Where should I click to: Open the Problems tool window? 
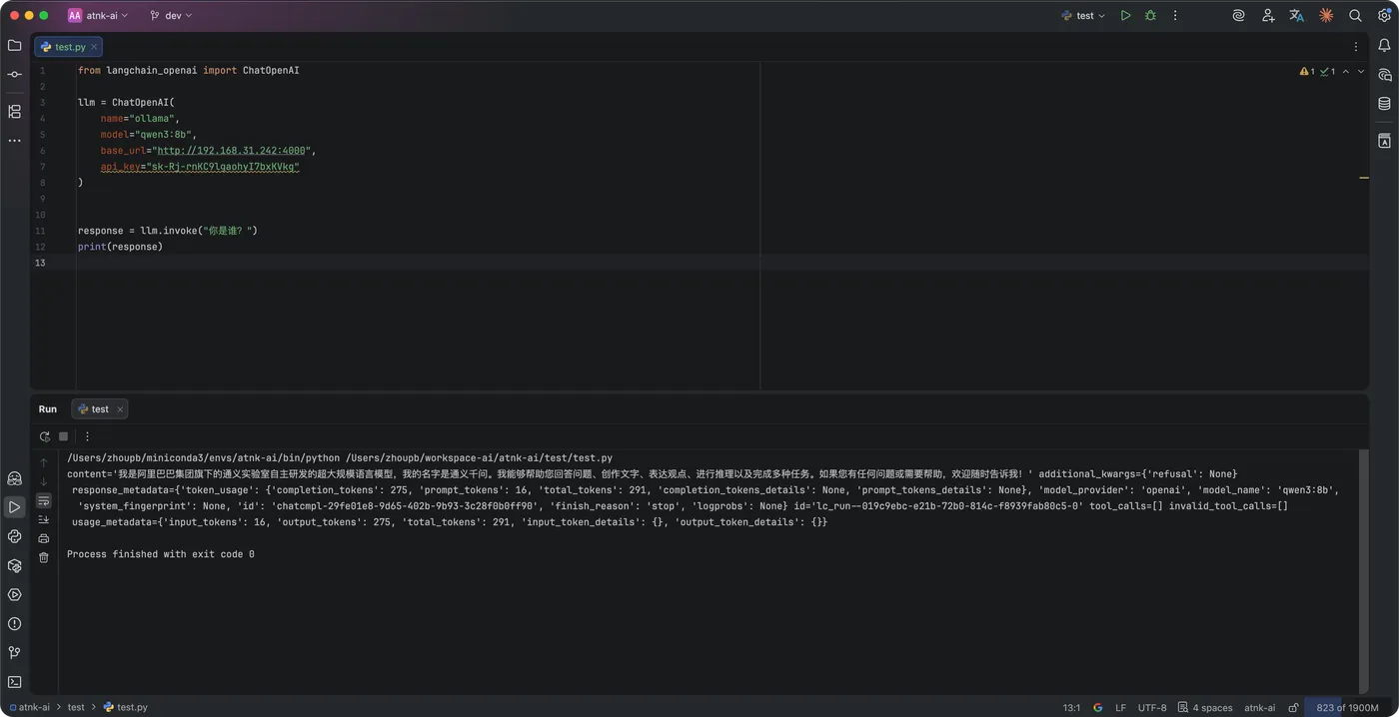pos(14,621)
